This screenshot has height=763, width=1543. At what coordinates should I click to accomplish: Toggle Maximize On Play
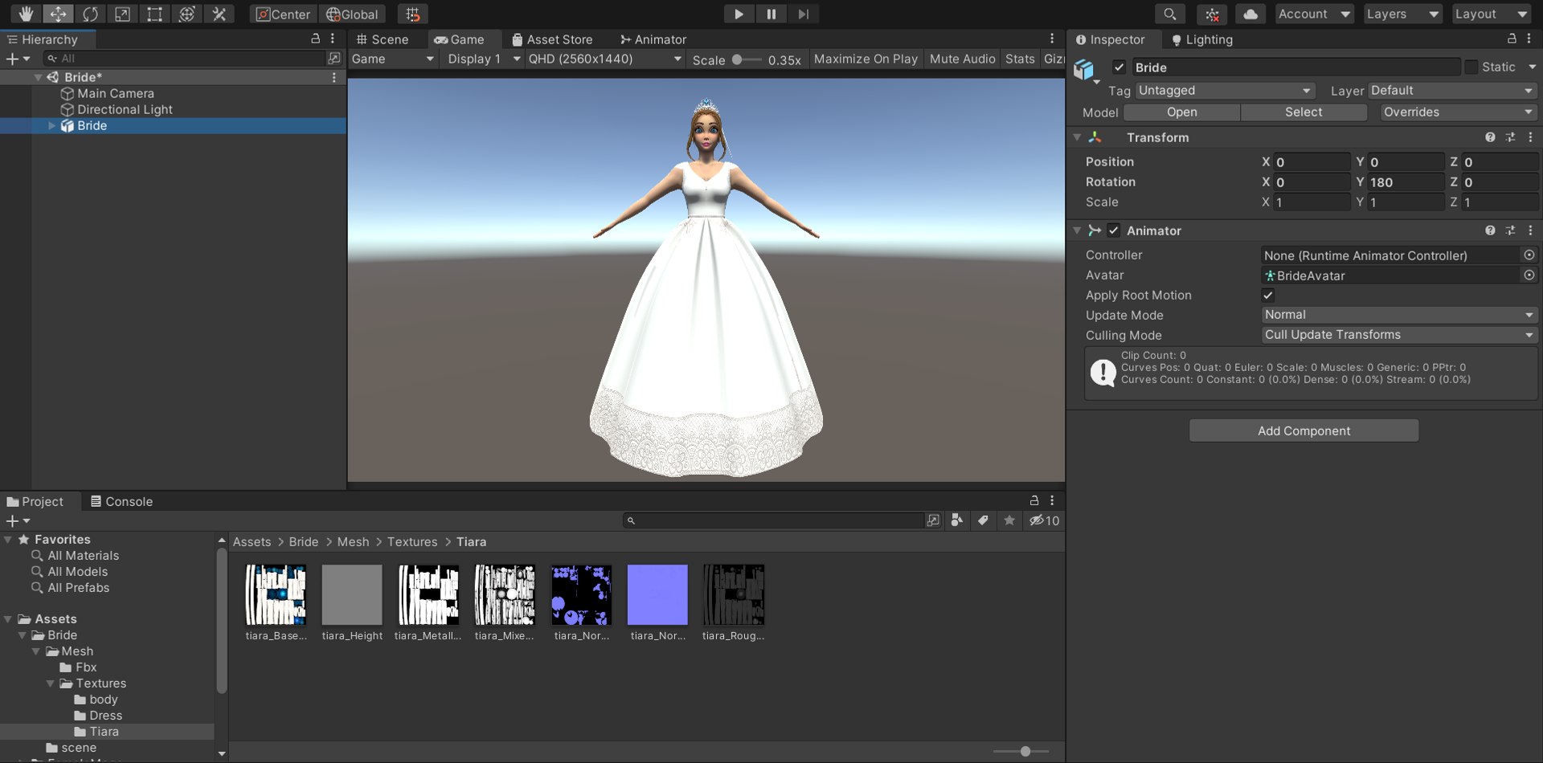point(866,59)
